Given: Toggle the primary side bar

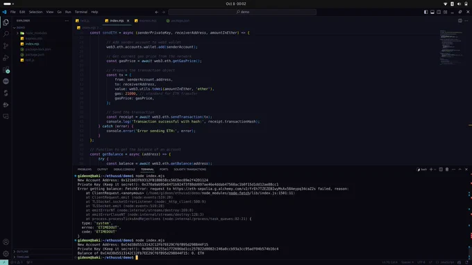Looking at the screenshot, I should click(x=425, y=12).
